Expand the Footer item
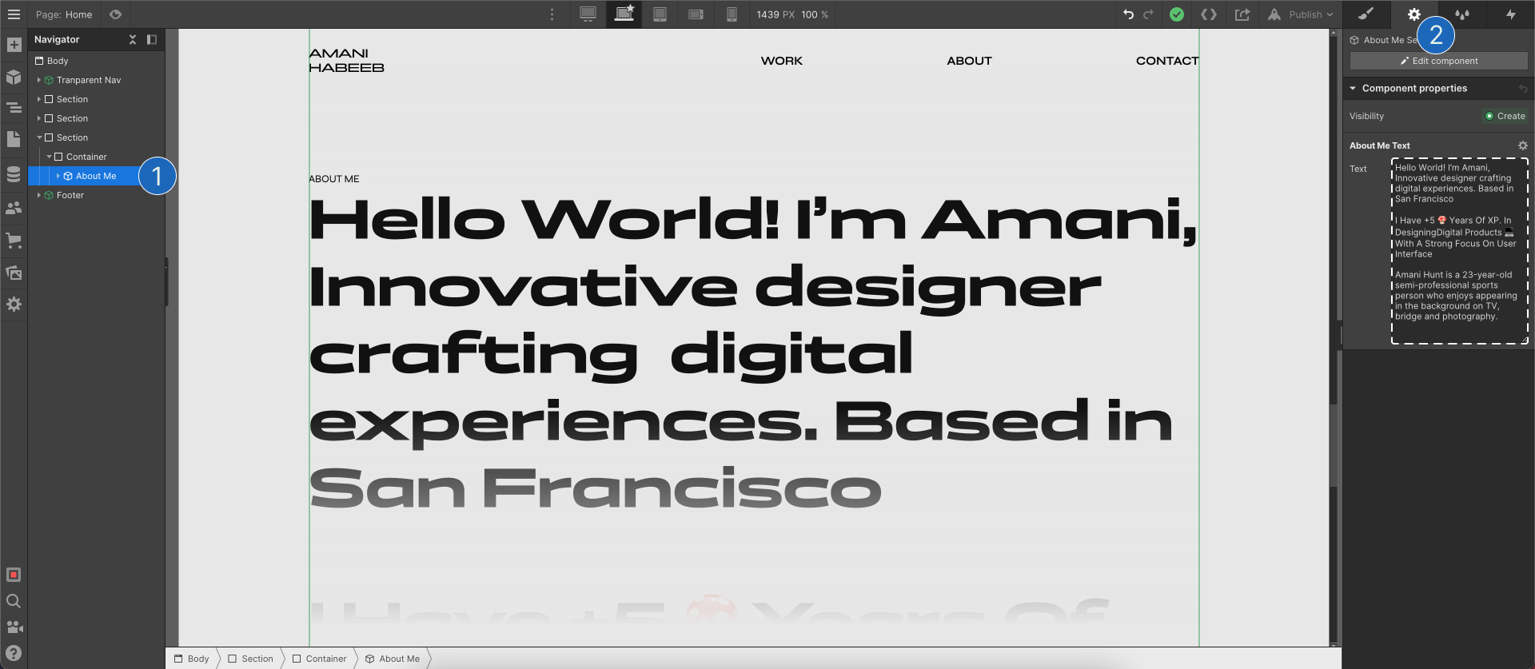Screen dimensions: 1535x669 (x=38, y=195)
